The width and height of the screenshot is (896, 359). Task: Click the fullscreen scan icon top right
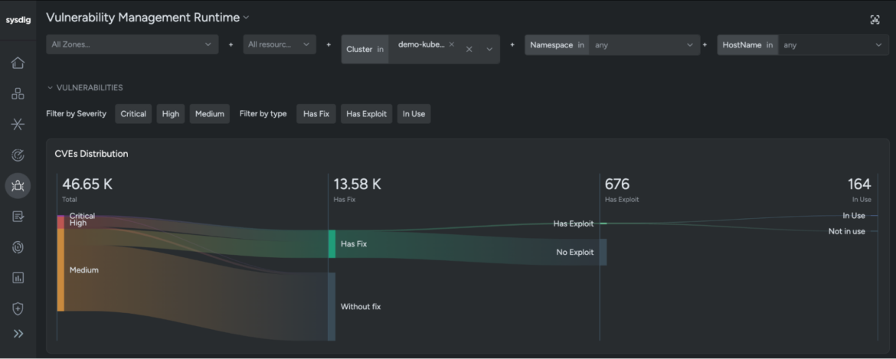(x=875, y=20)
